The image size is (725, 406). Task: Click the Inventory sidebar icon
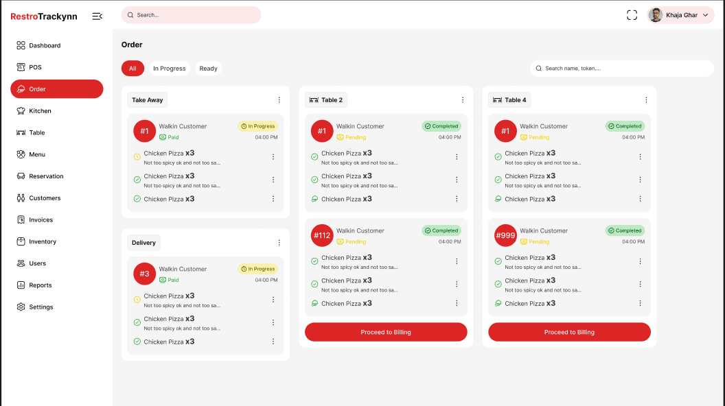[x=21, y=241]
